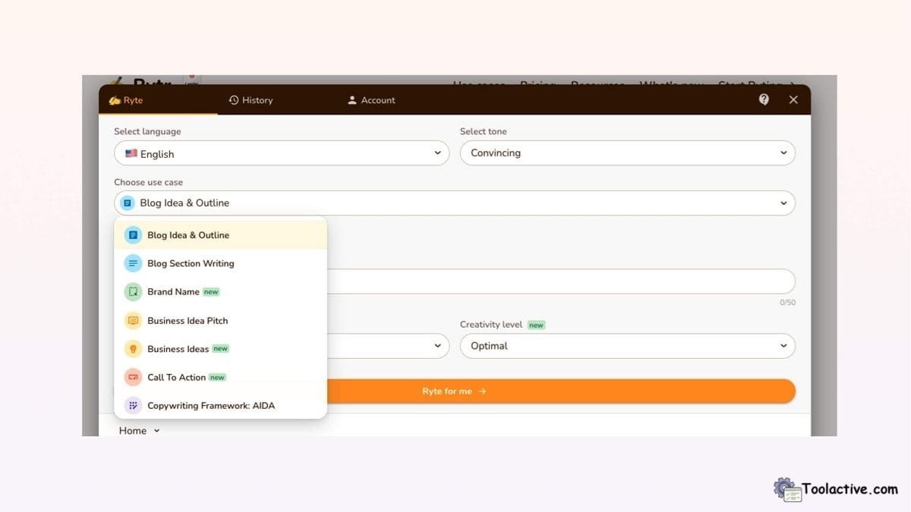Select the Brand Name icon
Screen dimensions: 911x512
(x=132, y=291)
